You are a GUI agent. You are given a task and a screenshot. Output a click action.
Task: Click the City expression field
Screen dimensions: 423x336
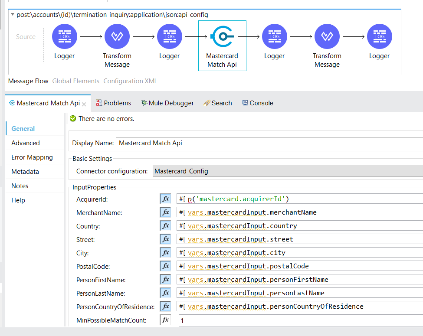tap(299, 253)
